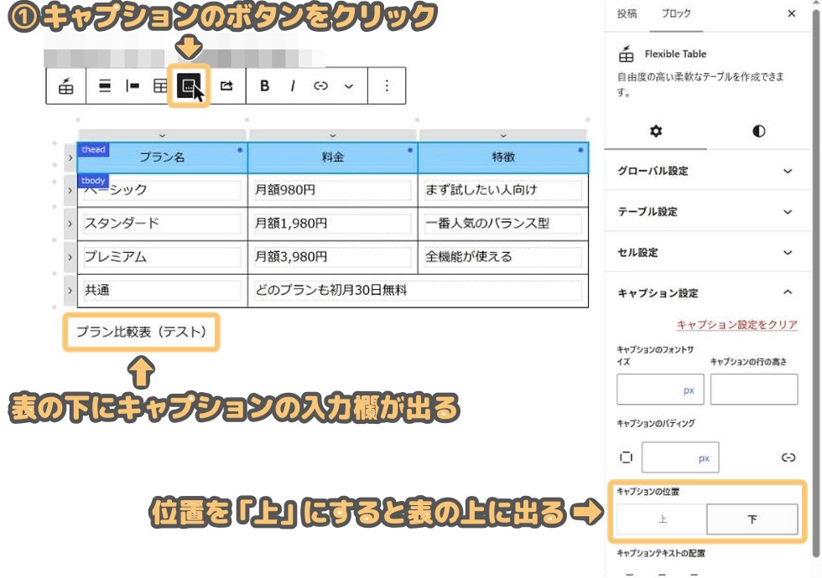Click the sidebar vertical scrollbar
The image size is (822, 578).
click(815, 283)
